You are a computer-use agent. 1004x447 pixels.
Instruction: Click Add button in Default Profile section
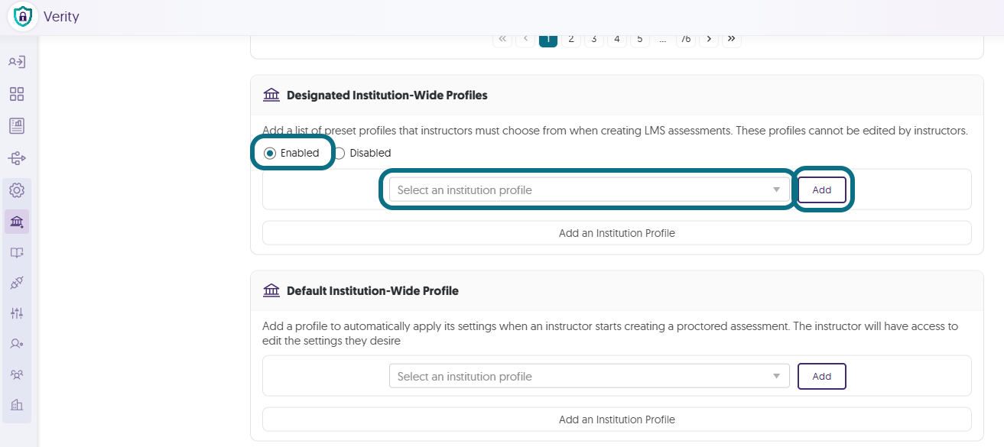[x=822, y=376]
